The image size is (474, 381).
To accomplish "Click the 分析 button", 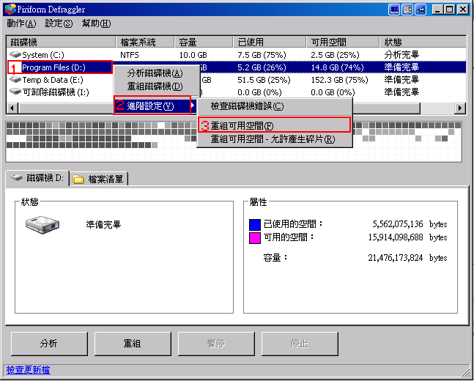I will [x=49, y=344].
